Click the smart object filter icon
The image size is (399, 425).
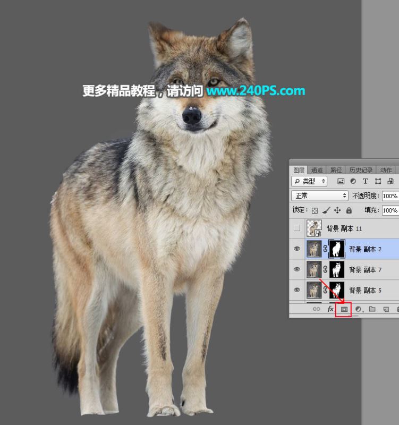390,181
